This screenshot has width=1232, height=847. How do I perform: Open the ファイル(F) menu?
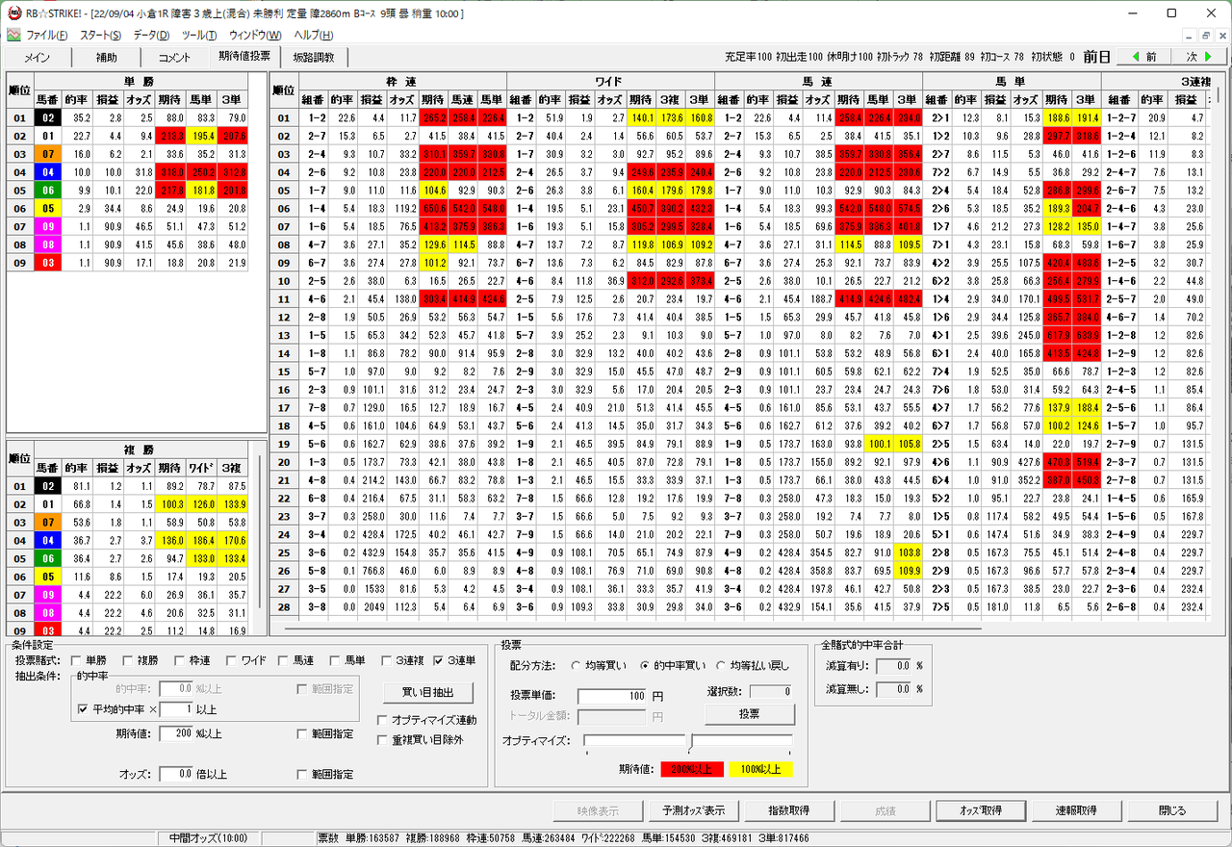[47, 35]
